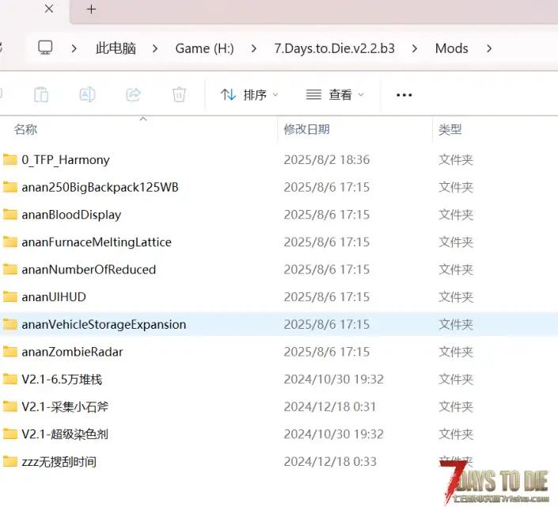Click the ananBloodDisplay folder name
The height and width of the screenshot is (515, 558).
click(x=71, y=215)
